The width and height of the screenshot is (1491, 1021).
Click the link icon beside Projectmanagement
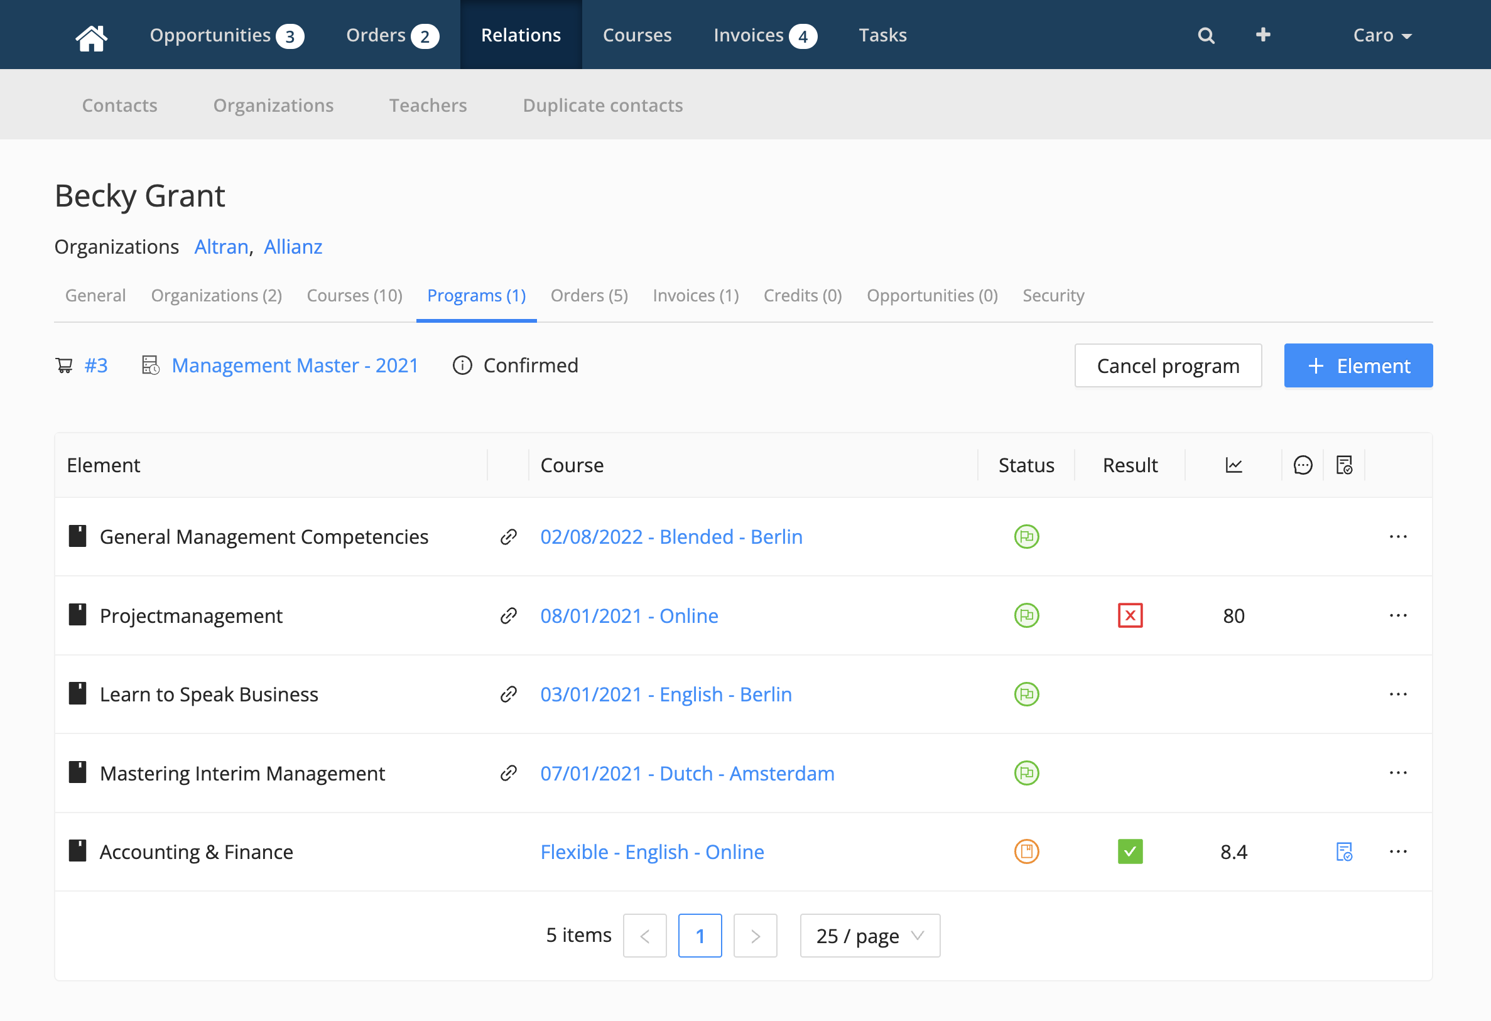pos(508,616)
